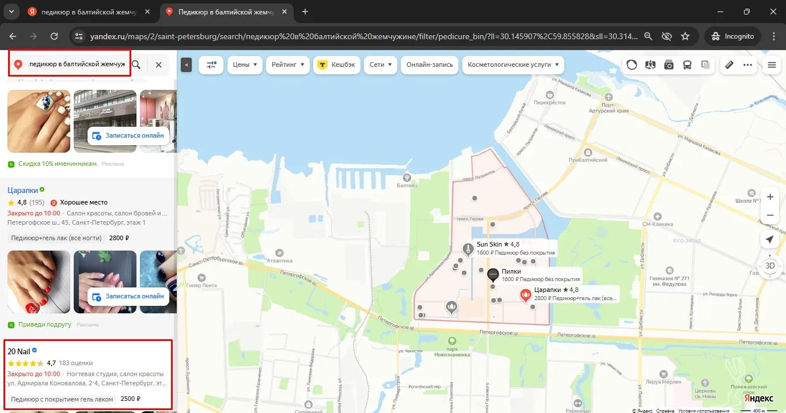Screen dimensions: 786x413
Task: Click the Приведи подругу promo link
Action: [x=44, y=325]
